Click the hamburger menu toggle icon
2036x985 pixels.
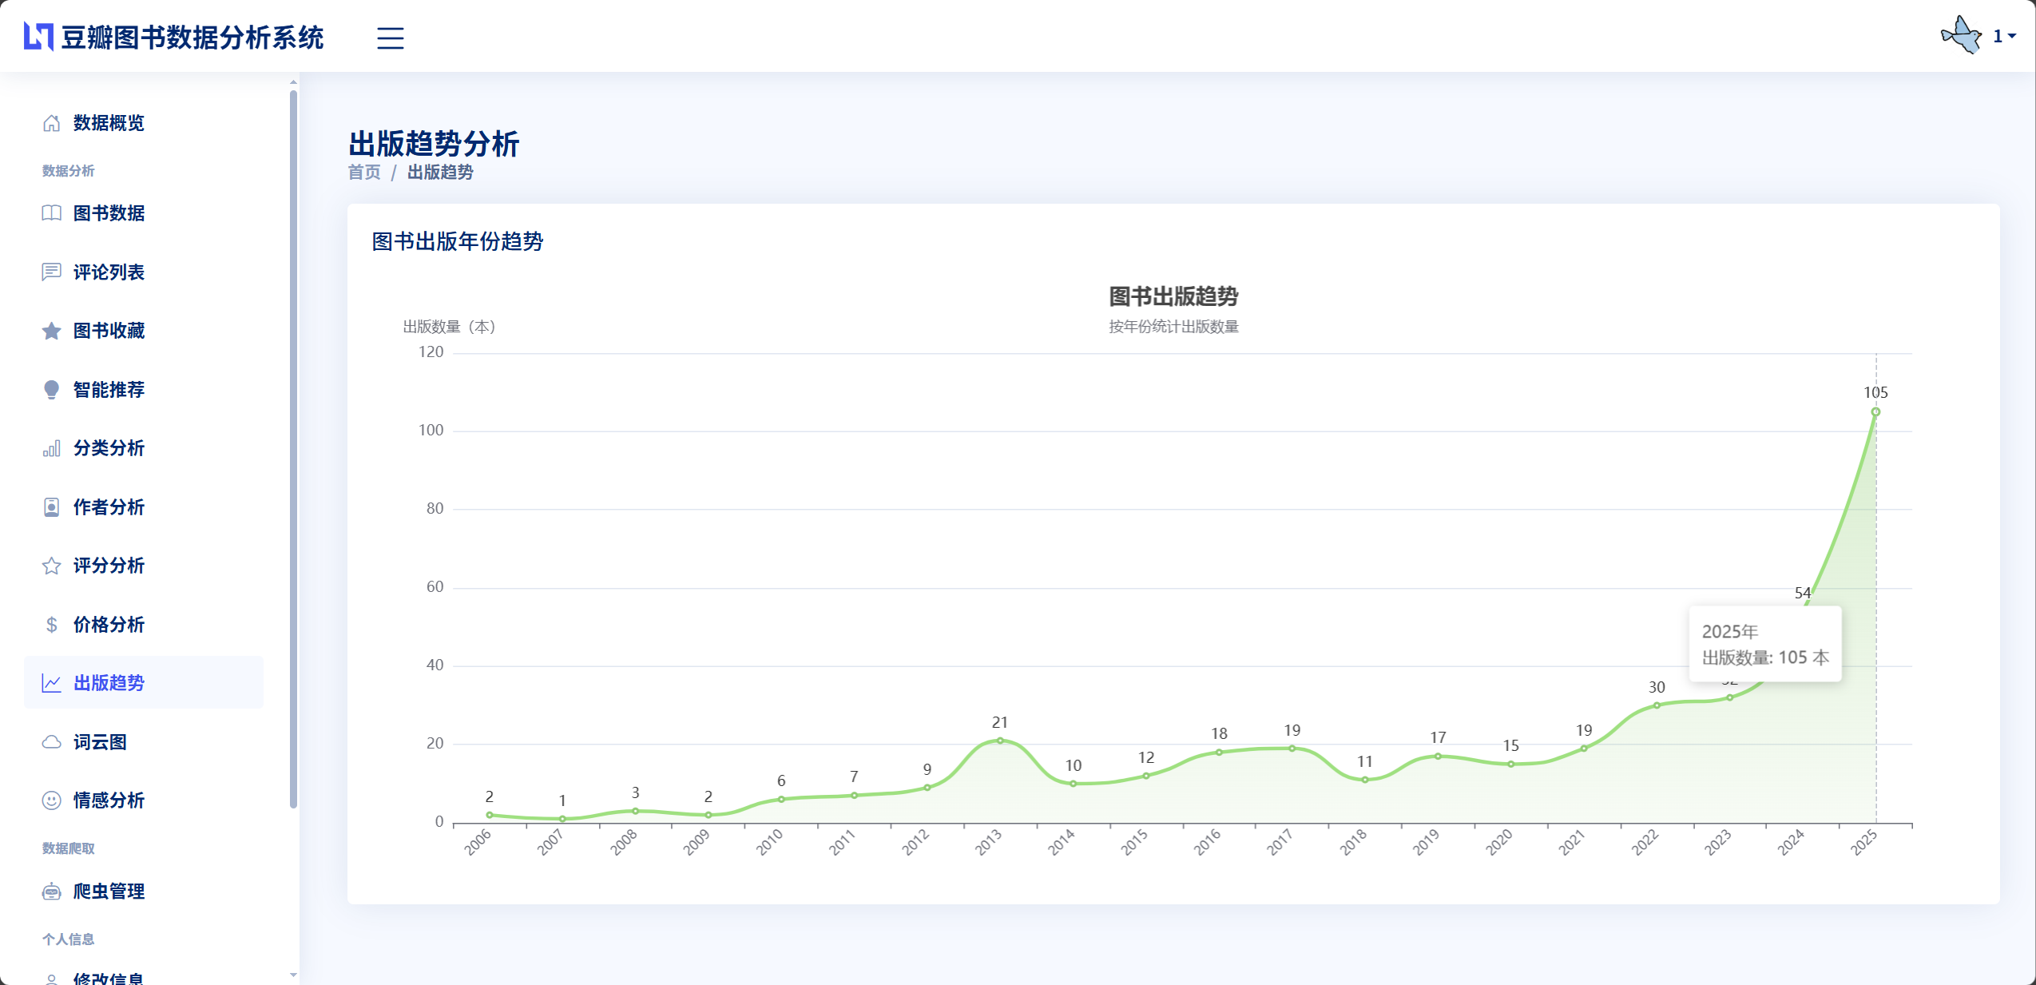[390, 38]
